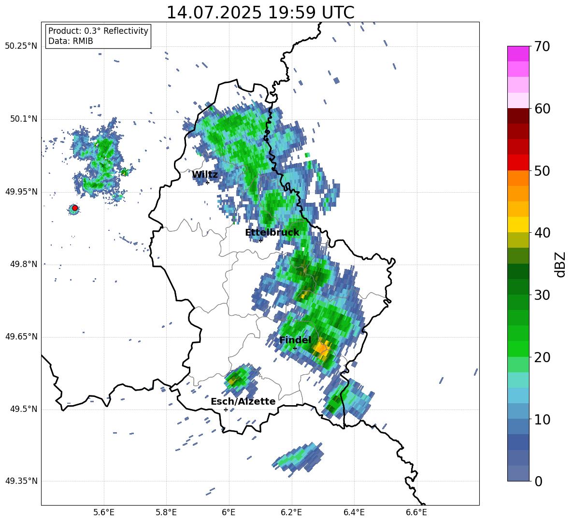Select the Findel location label
The height and width of the screenshot is (522, 572).
295,340
